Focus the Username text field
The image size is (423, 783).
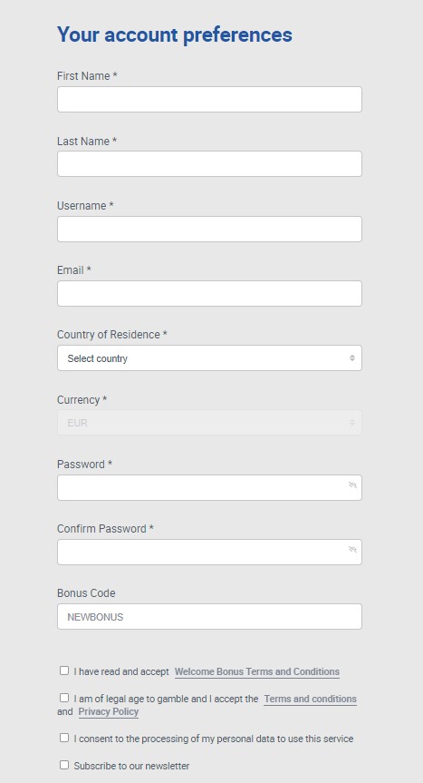tap(210, 230)
